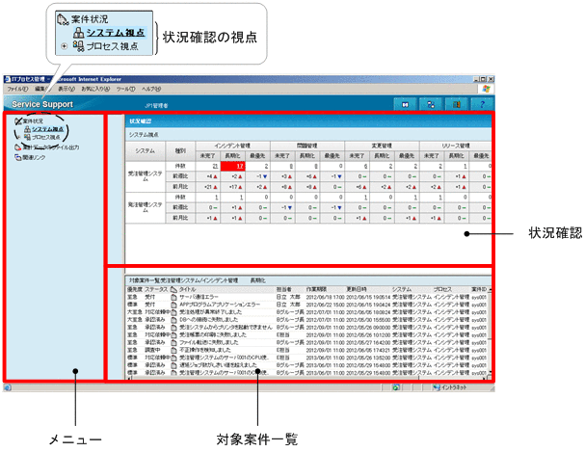Open the 表示(V) menu
Viewport: 585px width, 452px height.
pyautogui.click(x=66, y=89)
